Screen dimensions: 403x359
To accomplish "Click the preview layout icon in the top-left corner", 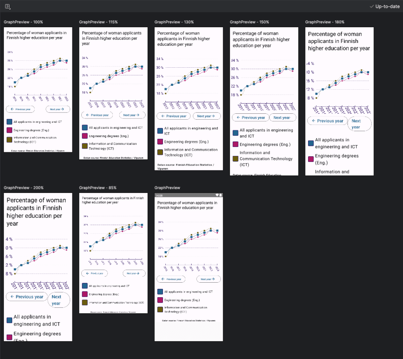I will coord(7,6).
